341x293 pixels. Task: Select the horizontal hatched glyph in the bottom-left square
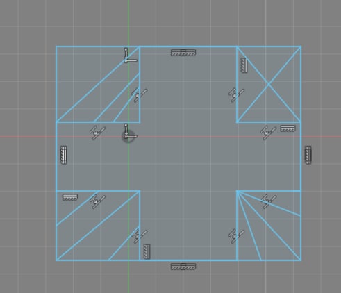tap(70, 197)
